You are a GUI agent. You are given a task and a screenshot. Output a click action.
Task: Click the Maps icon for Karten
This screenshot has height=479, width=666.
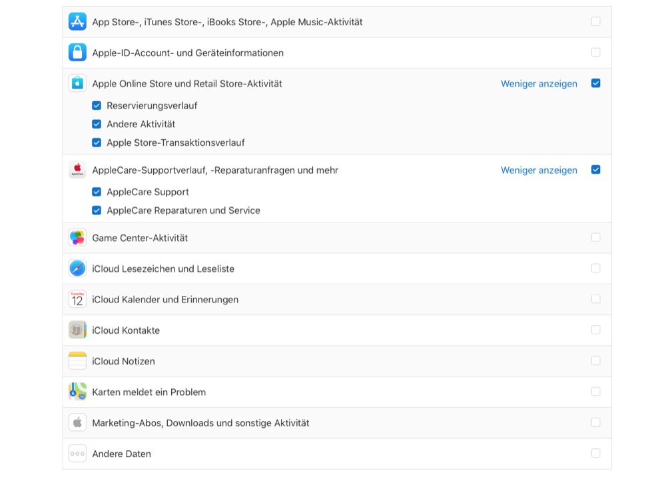[77, 392]
